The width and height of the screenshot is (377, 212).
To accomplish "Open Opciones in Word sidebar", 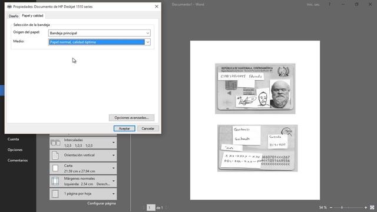I will pyautogui.click(x=15, y=150).
